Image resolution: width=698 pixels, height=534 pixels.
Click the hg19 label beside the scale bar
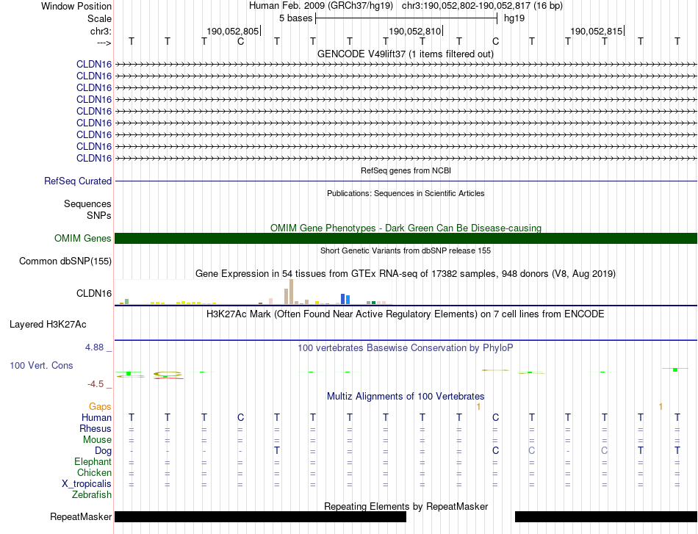click(514, 18)
